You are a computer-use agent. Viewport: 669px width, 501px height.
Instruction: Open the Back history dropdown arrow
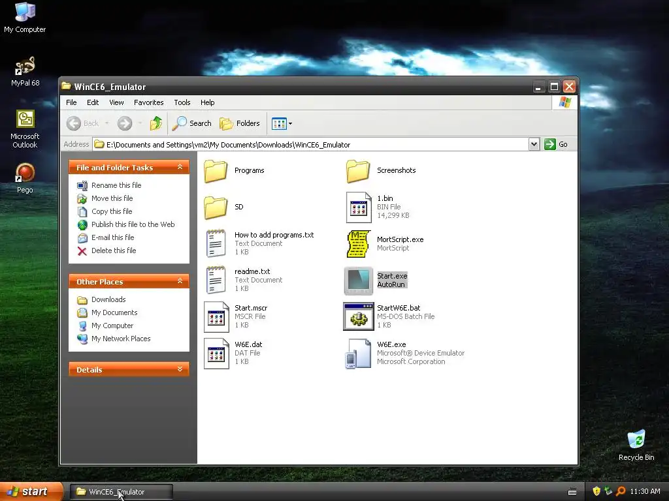pos(106,123)
